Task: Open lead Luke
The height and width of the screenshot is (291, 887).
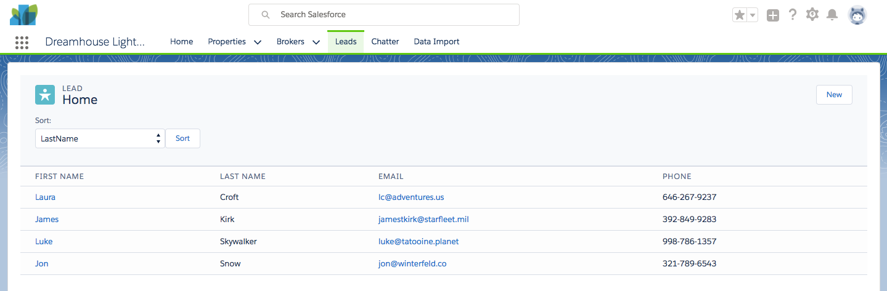Action: (44, 242)
